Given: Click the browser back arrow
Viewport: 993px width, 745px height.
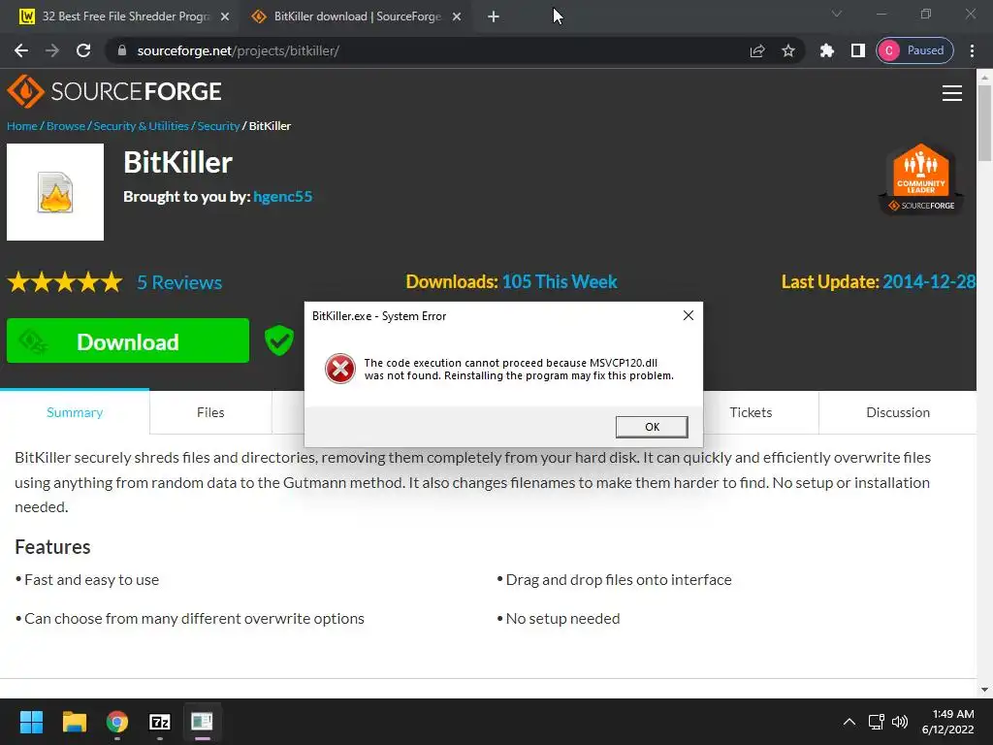Looking at the screenshot, I should (21, 50).
